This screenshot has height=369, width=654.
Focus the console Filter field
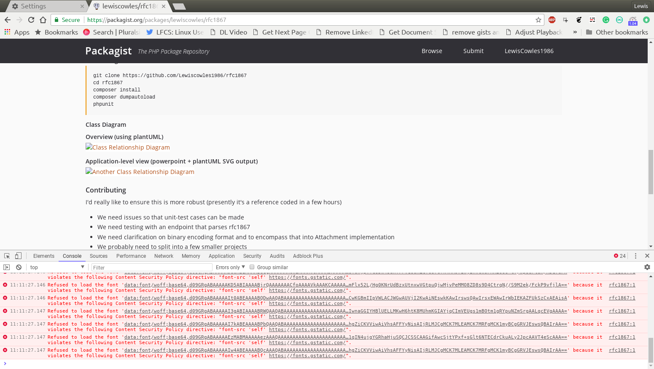coord(152,267)
